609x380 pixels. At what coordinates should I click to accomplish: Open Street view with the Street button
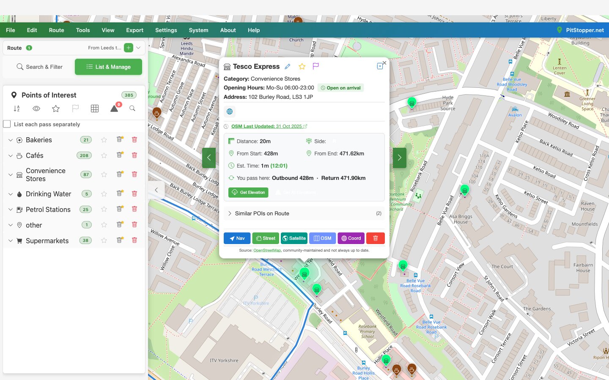[266, 238]
